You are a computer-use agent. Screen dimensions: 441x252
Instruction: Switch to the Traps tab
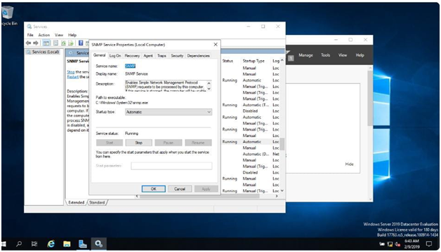pyautogui.click(x=162, y=56)
